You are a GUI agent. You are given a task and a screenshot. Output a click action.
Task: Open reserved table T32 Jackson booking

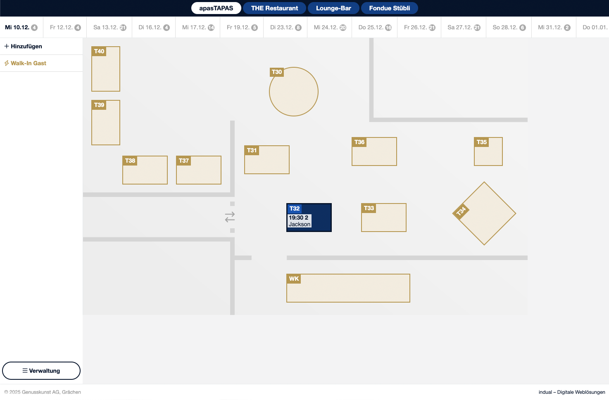coord(309,218)
